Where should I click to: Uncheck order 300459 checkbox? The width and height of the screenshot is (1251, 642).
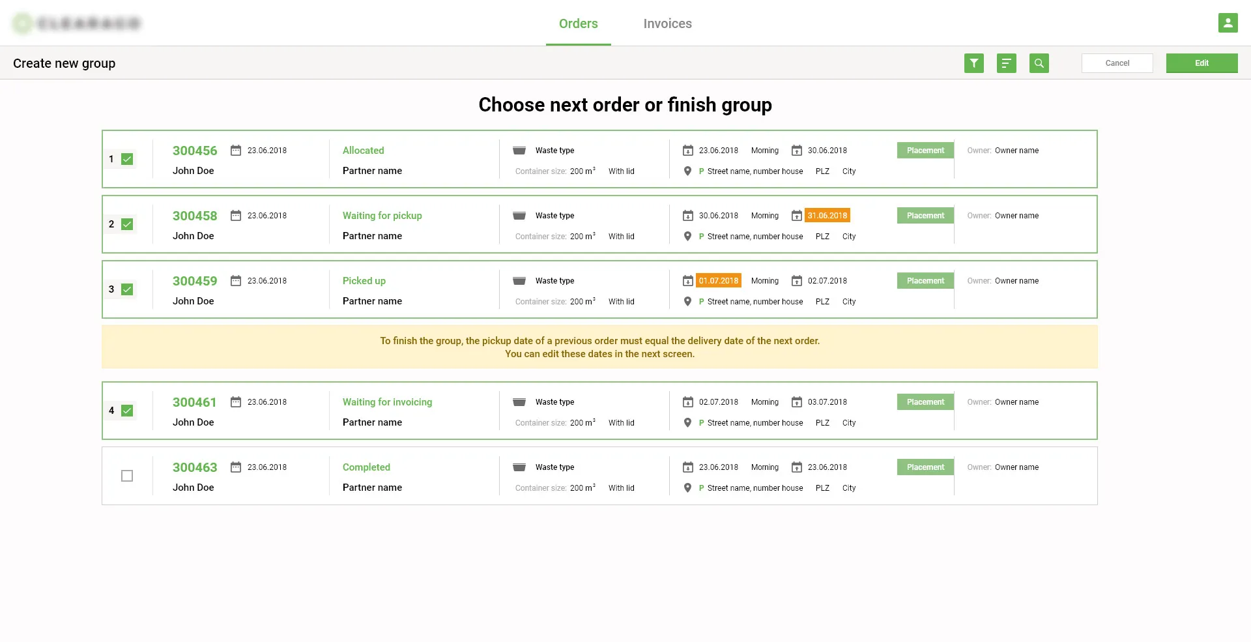[127, 289]
